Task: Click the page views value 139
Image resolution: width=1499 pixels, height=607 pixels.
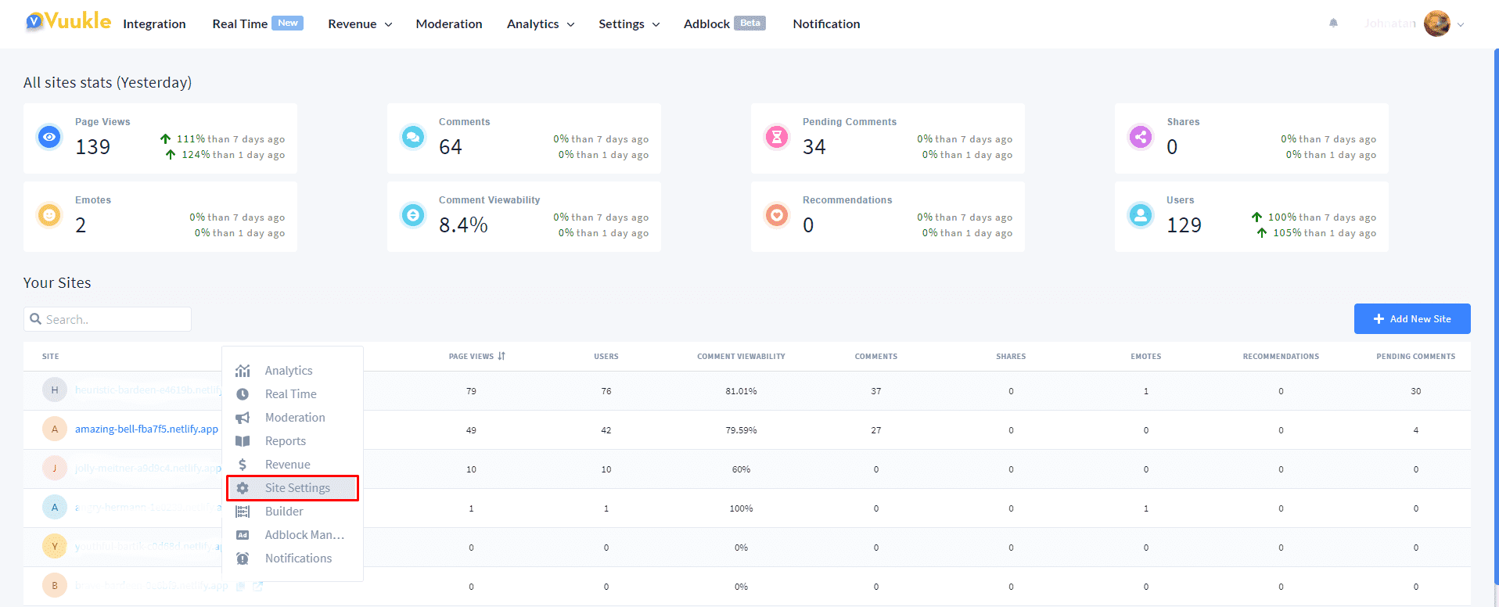Action: tap(92, 146)
